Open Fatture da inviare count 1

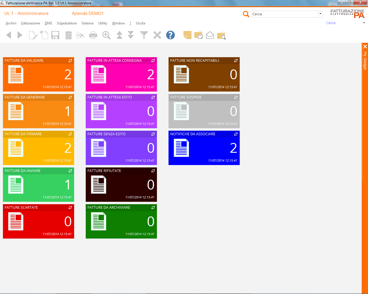68,185
